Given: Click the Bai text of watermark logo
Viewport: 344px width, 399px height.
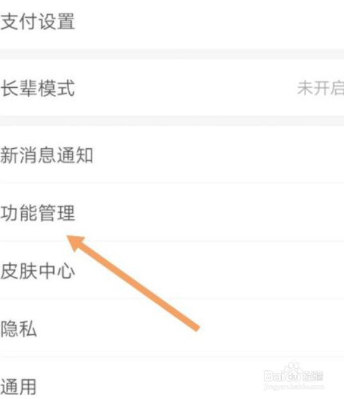Looking at the screenshot, I should point(274,376).
